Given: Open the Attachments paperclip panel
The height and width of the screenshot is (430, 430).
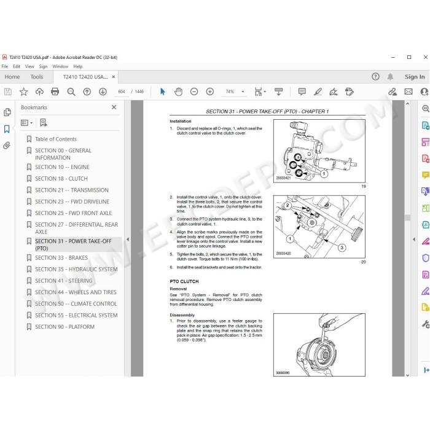Looking at the screenshot, I should 7,145.
